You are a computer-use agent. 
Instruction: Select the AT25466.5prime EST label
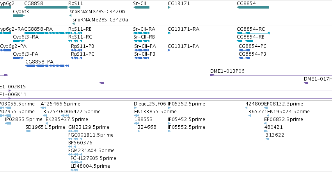(x=60, y=104)
